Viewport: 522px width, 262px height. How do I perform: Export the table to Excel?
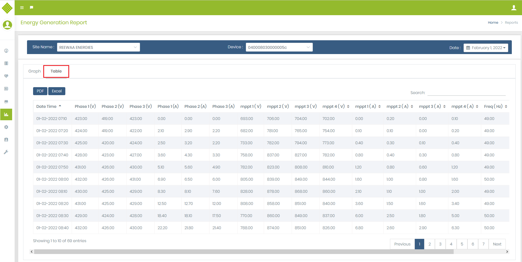point(57,91)
